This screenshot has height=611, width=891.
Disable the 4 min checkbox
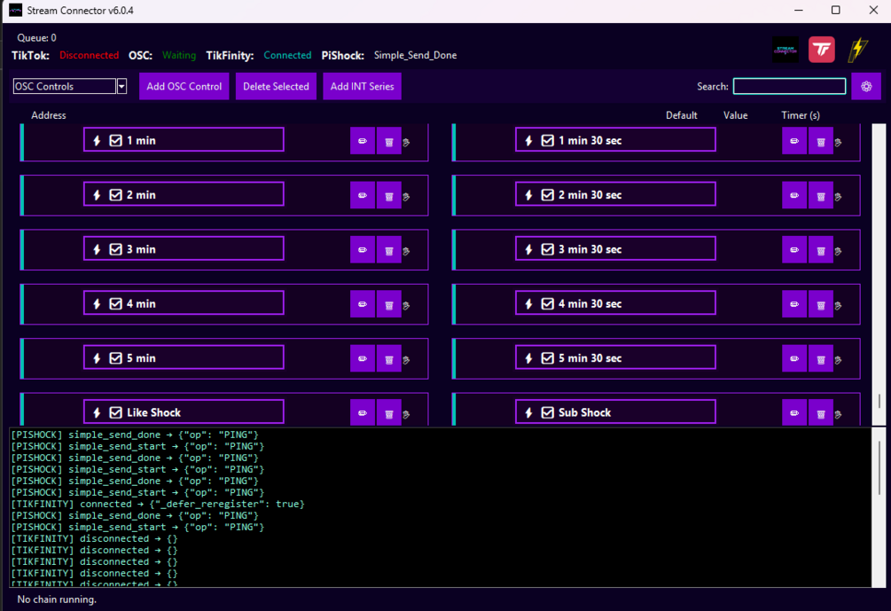coord(116,304)
